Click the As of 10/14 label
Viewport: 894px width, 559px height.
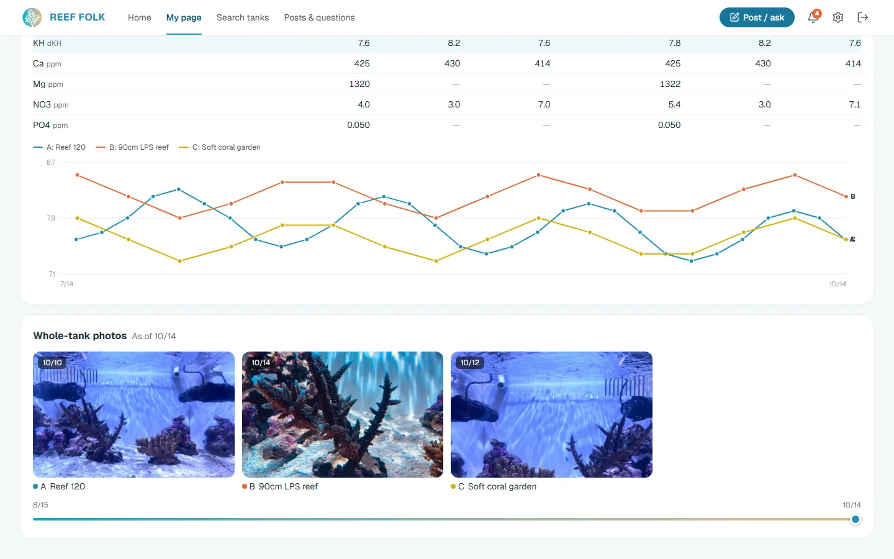pos(154,336)
